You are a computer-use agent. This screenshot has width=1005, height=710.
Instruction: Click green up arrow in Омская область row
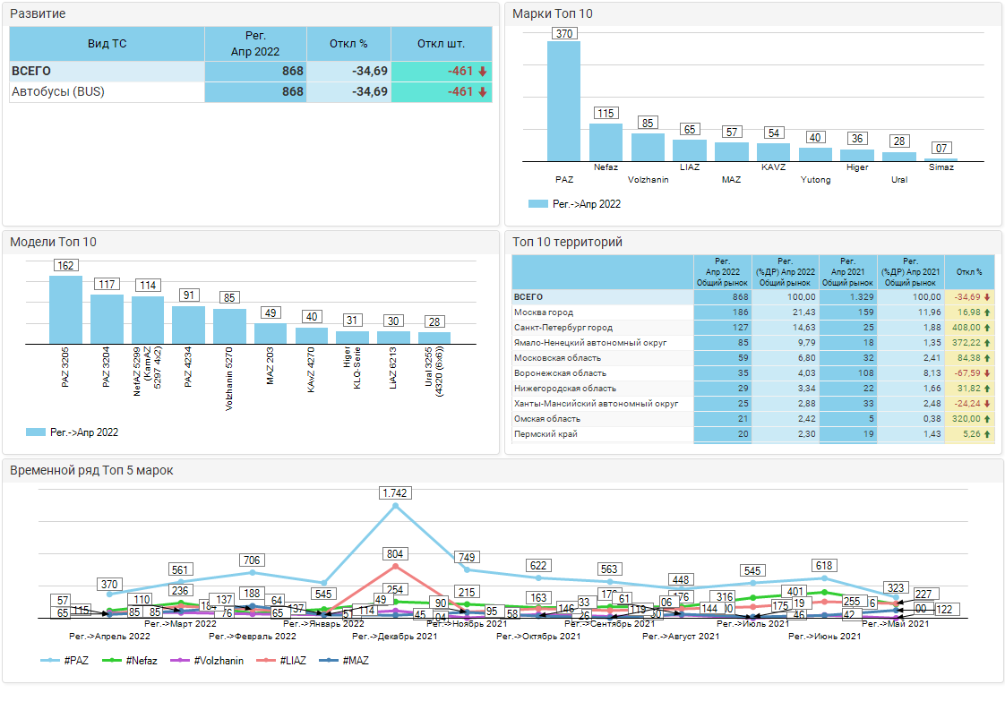(987, 419)
